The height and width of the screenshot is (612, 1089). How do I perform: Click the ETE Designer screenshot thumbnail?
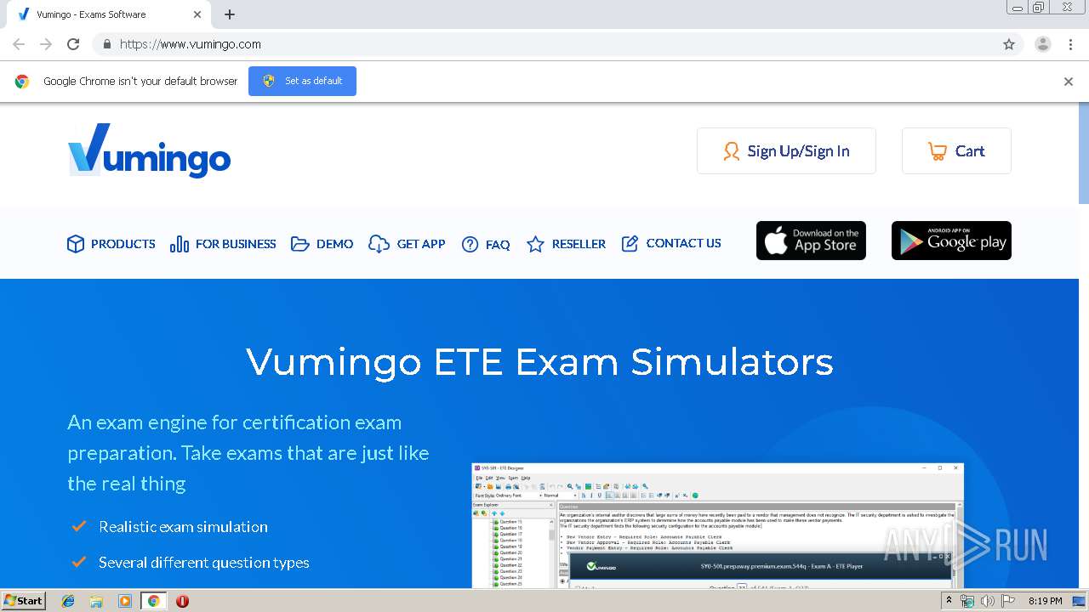[717, 525]
